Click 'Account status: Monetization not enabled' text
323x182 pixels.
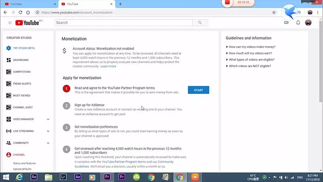(103, 49)
